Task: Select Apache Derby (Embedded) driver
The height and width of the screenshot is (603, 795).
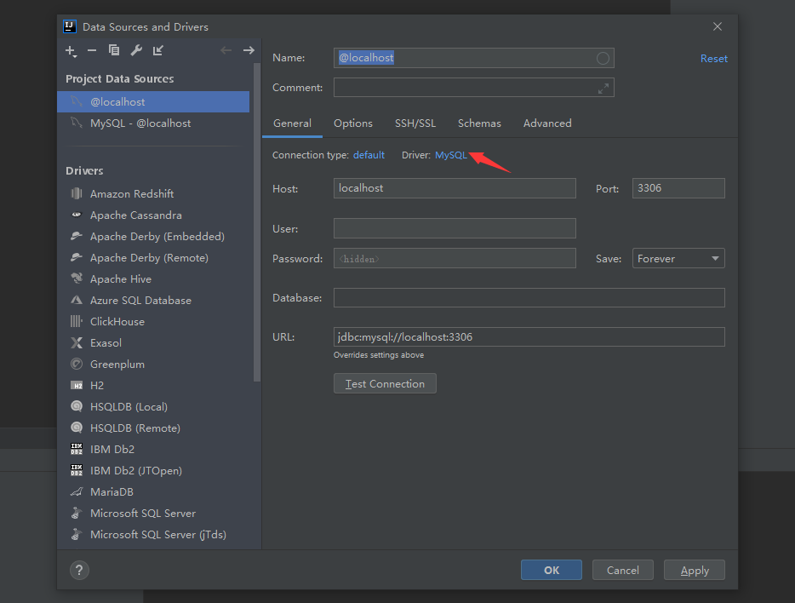Action: coord(155,236)
